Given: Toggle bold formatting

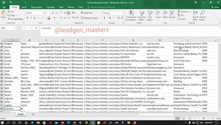Looking at the screenshot, I should coord(27,18).
